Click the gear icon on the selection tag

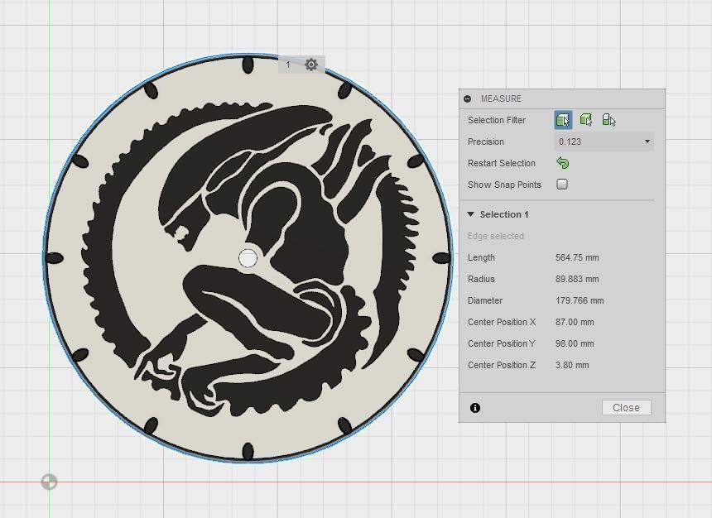tap(311, 65)
